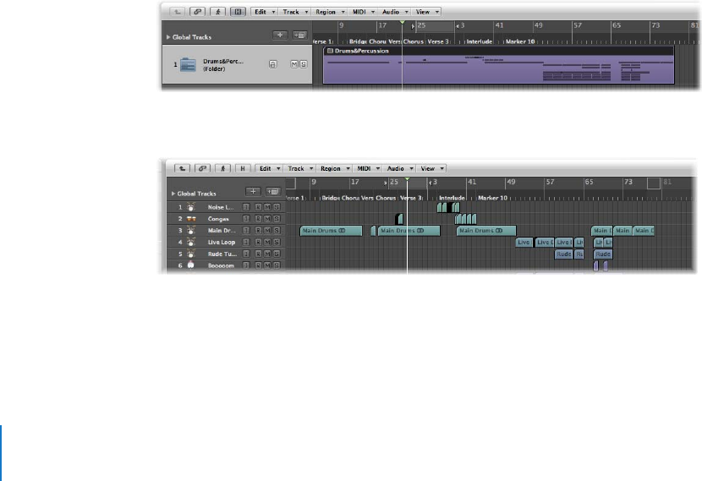Open the Audio menu in upper window

click(x=395, y=12)
